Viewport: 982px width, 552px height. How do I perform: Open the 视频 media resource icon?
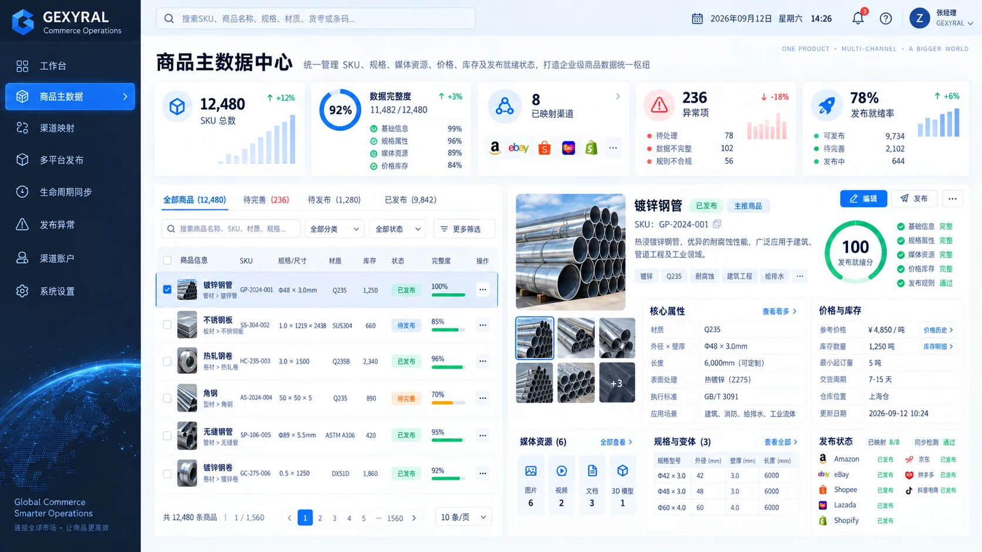[x=561, y=471]
